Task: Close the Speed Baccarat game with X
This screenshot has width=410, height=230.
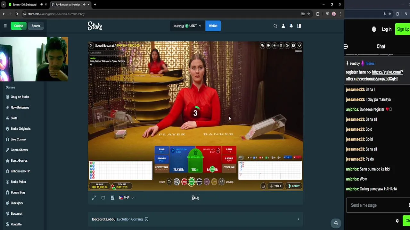Action: coord(91,45)
